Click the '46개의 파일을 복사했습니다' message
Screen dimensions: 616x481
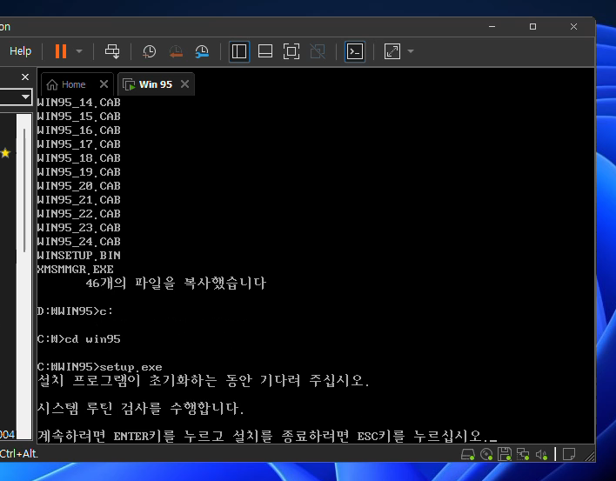176,283
